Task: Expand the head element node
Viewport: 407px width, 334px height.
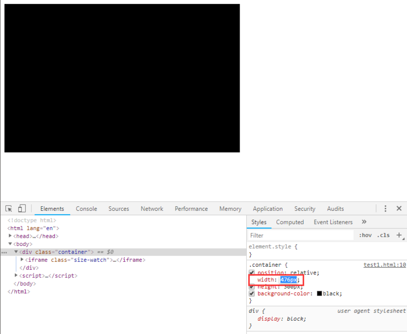Action: coord(10,236)
